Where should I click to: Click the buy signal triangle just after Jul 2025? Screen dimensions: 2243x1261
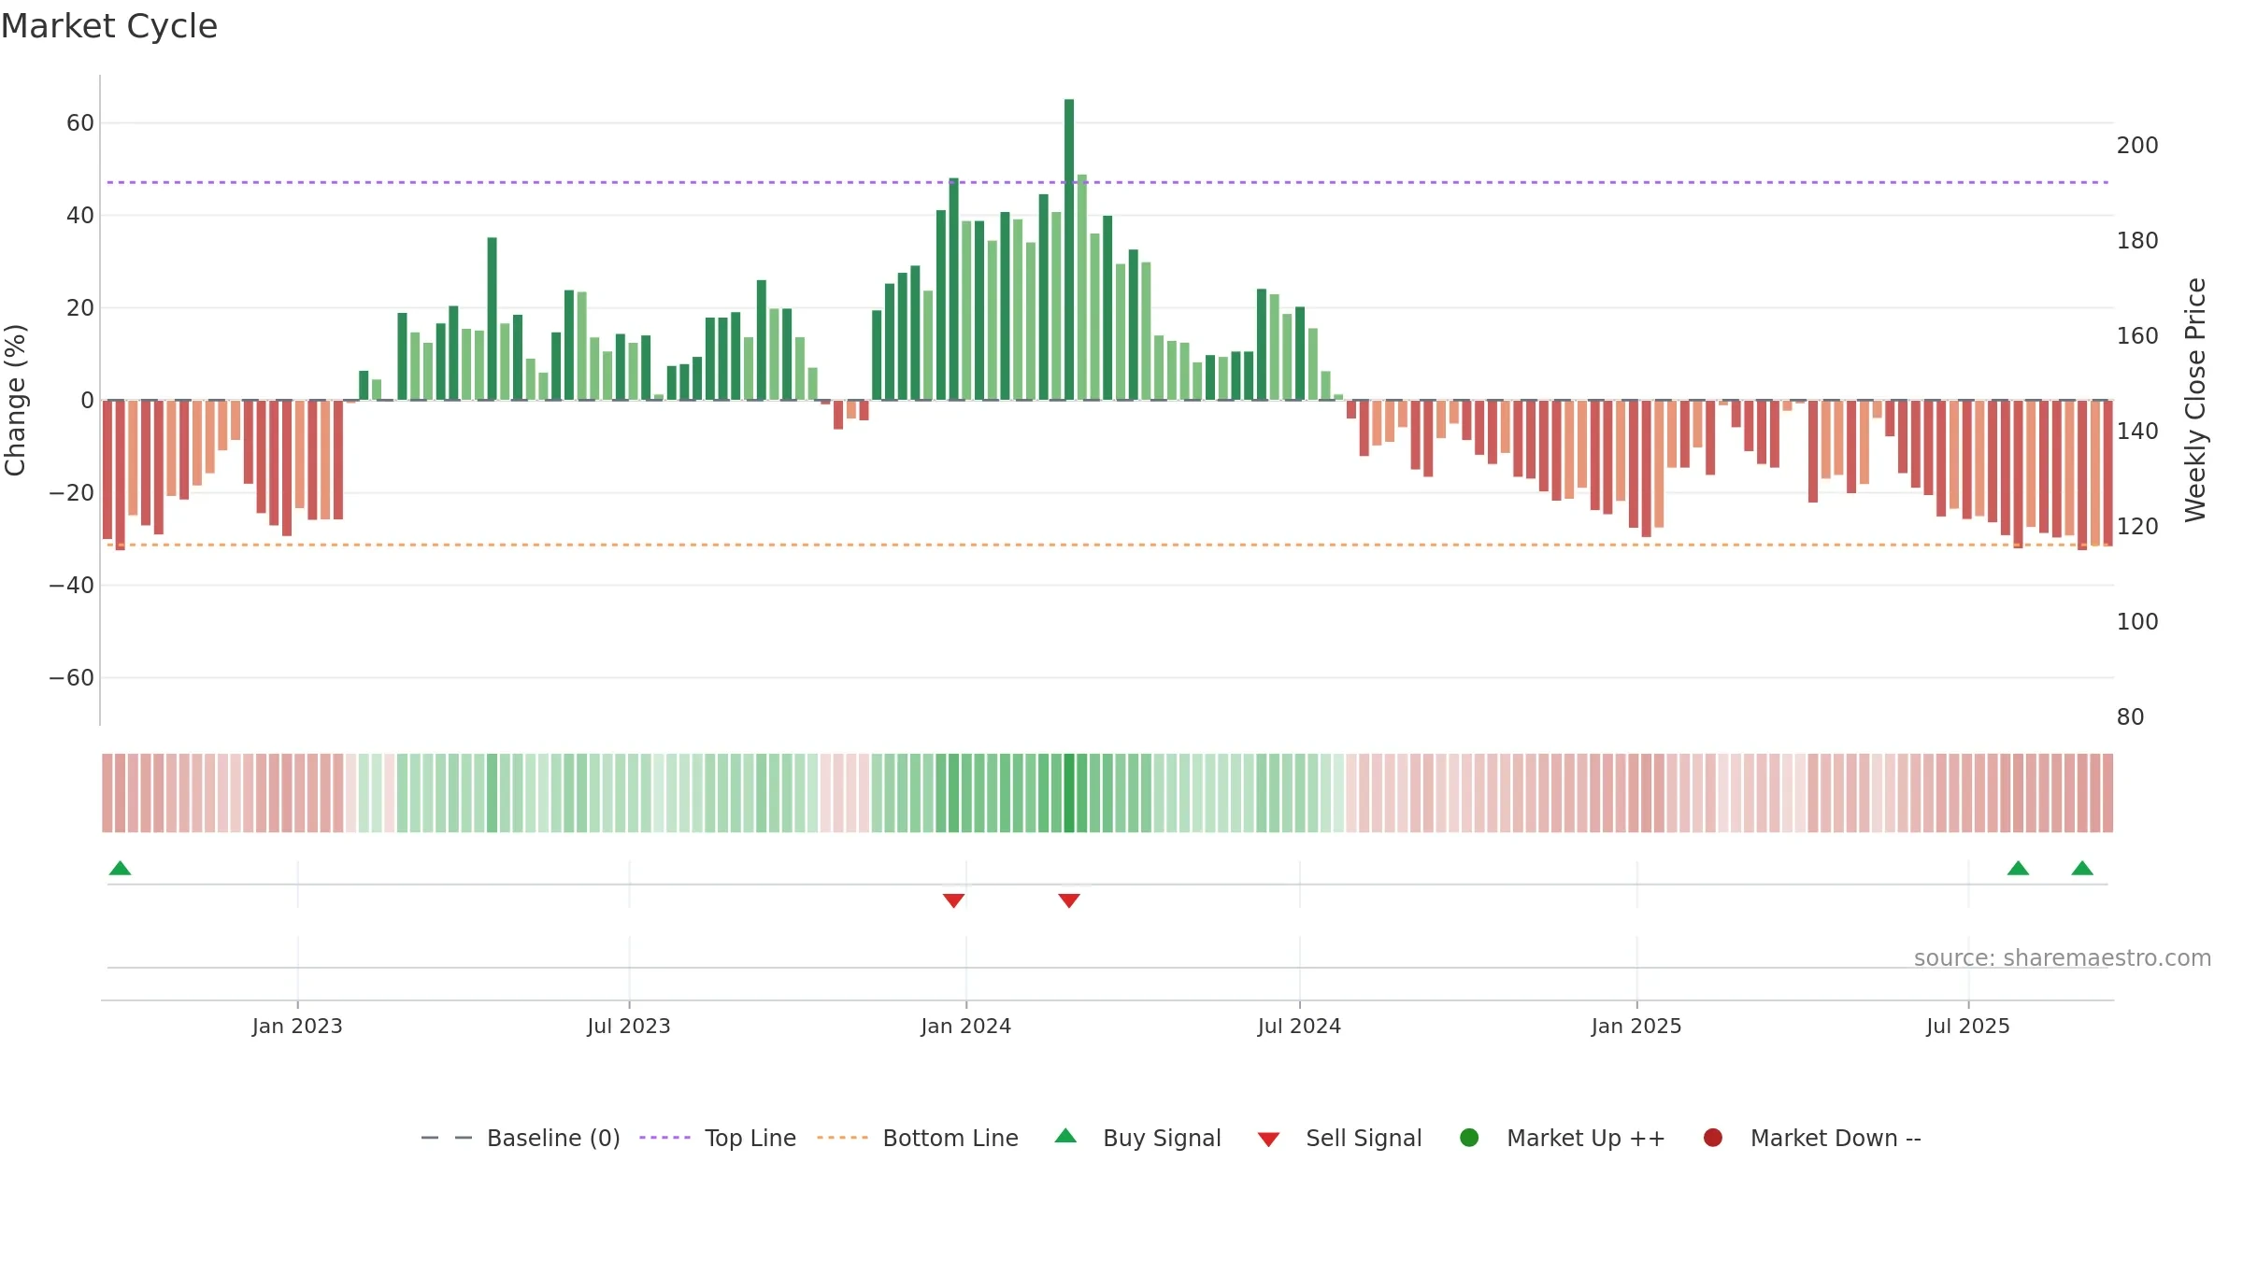pos(2018,868)
